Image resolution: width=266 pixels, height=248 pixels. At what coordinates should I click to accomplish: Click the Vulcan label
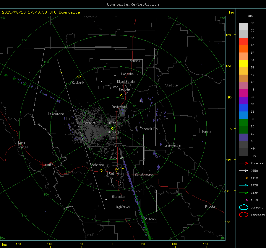coord(150,219)
